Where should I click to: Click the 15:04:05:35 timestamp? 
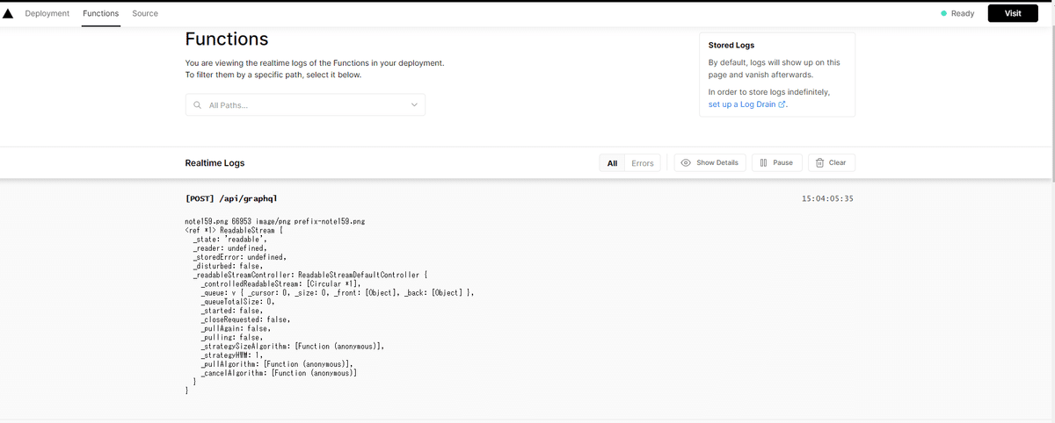pos(827,199)
